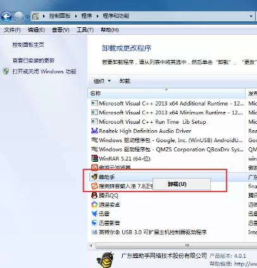This screenshot has height=268, width=257.
Task: Click the Sogou S icon in list
Action: coord(94,186)
